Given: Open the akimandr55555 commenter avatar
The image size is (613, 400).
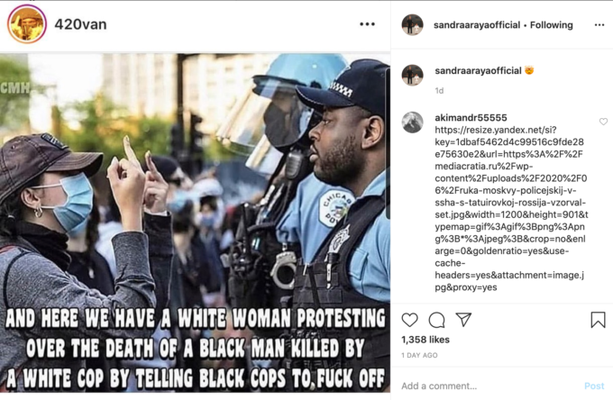Looking at the screenshot, I should click(x=413, y=123).
